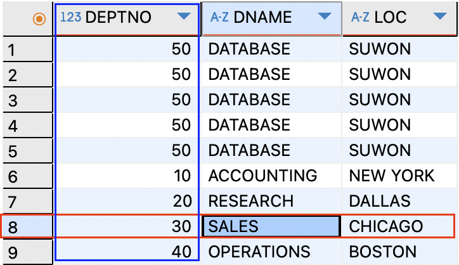
Task: Select row number 7 header
Action: [x=28, y=201]
